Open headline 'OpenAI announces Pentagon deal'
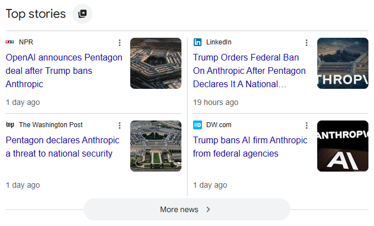The height and width of the screenshot is (226, 374). coord(64,71)
